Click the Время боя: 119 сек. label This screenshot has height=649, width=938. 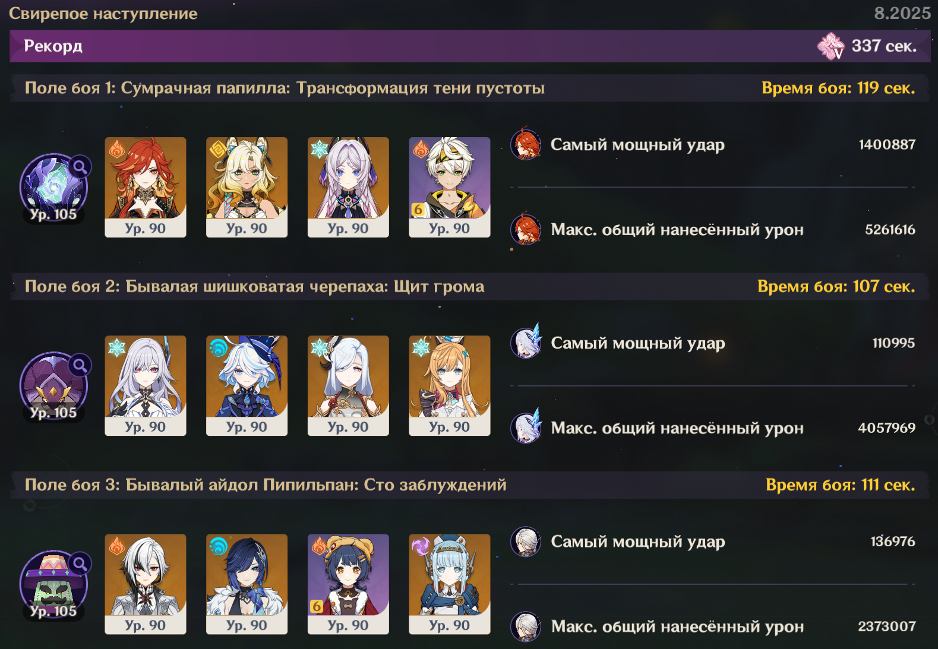(x=838, y=88)
